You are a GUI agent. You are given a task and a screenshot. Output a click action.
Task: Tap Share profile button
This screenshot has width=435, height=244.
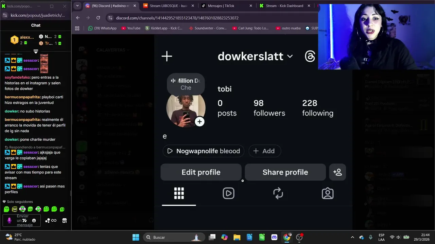tap(285, 172)
